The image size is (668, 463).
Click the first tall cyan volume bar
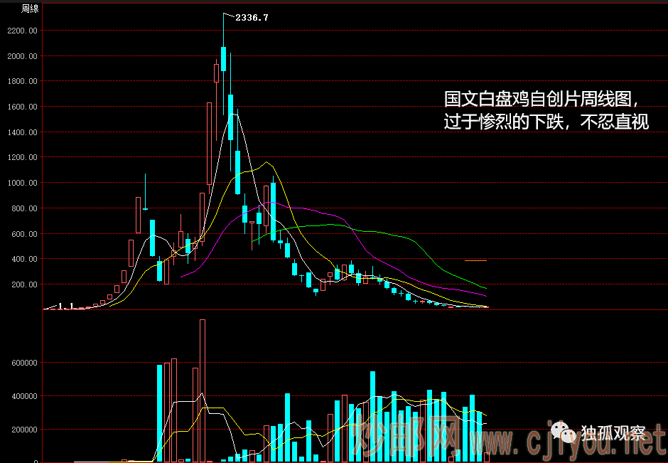point(159,413)
